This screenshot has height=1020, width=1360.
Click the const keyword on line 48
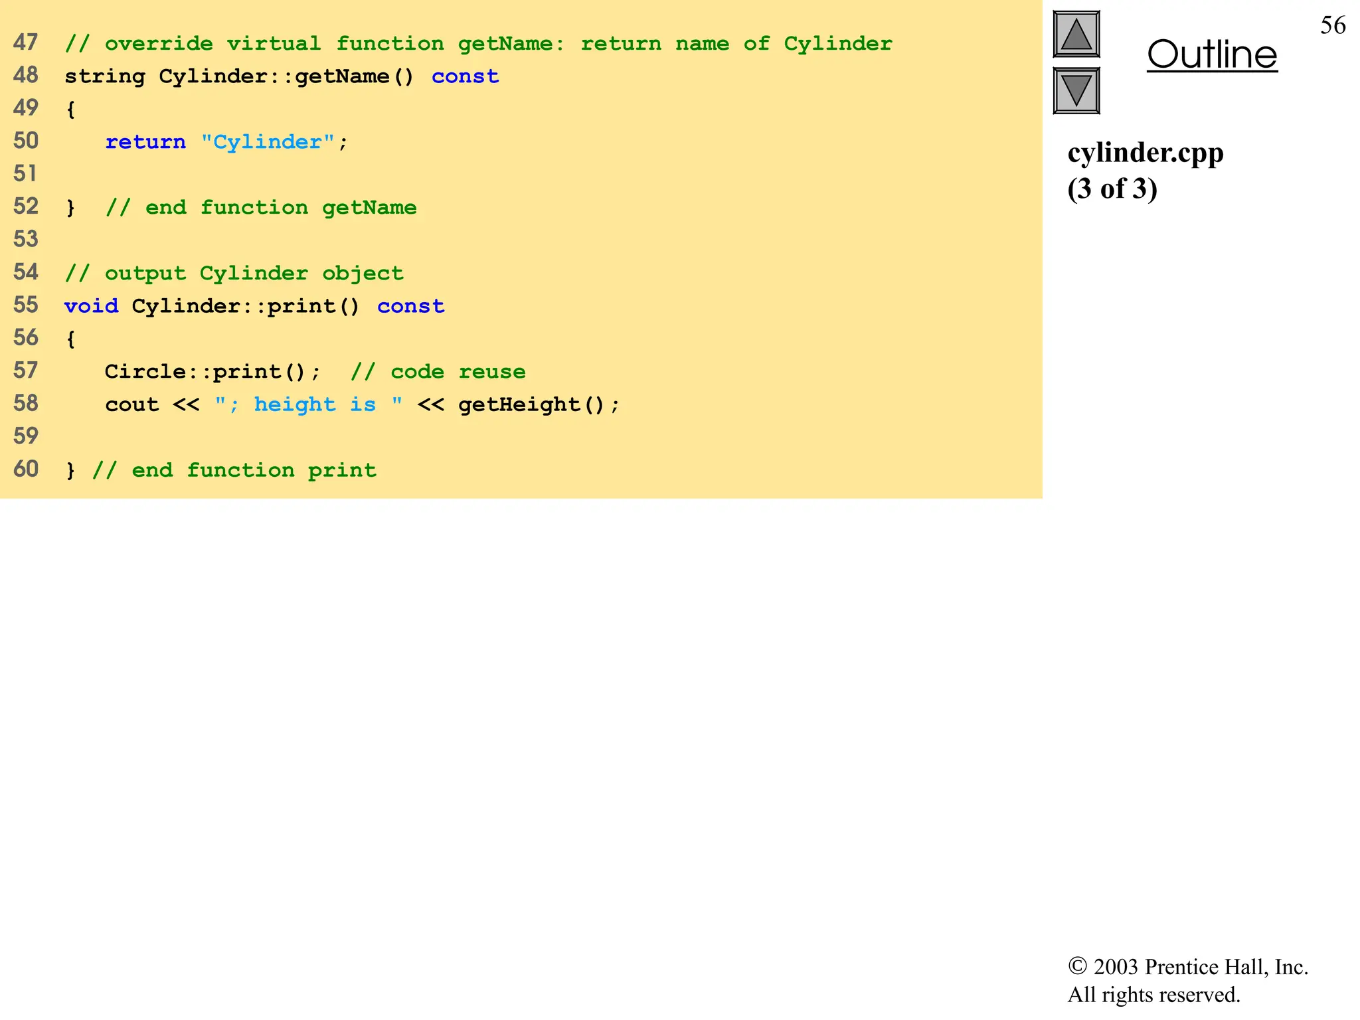pos(466,76)
